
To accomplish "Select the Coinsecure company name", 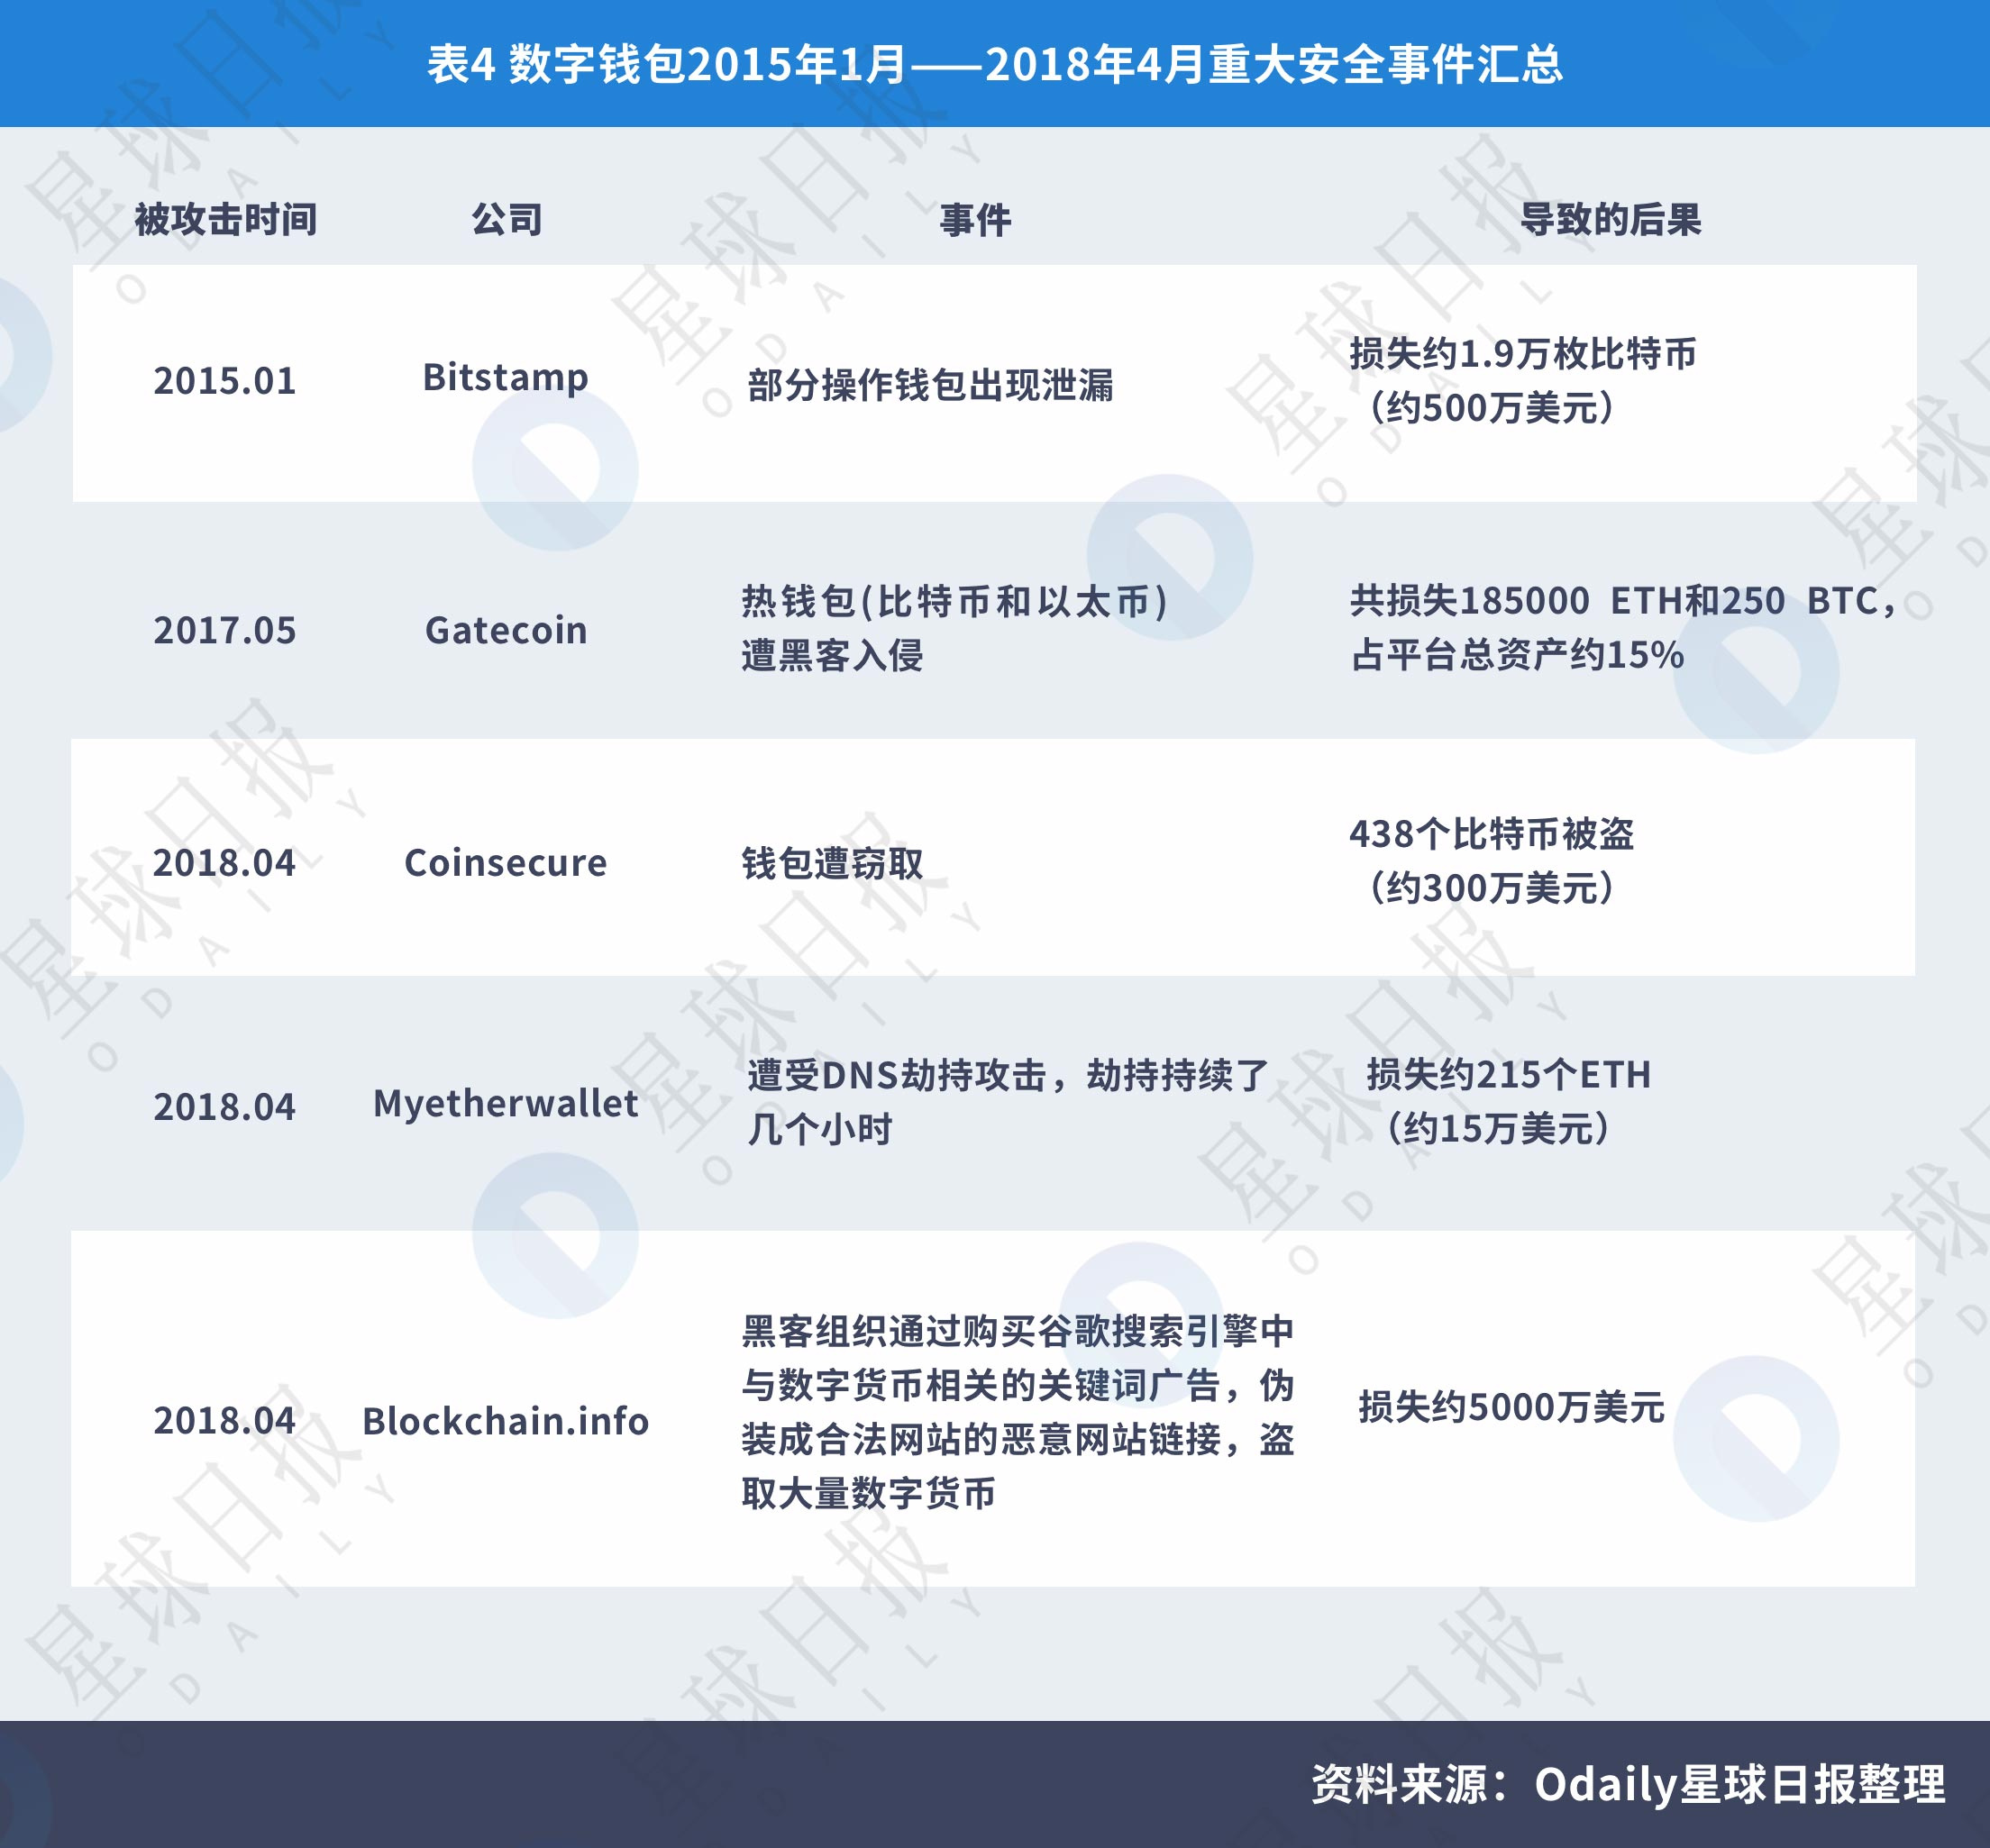I will click(x=506, y=862).
